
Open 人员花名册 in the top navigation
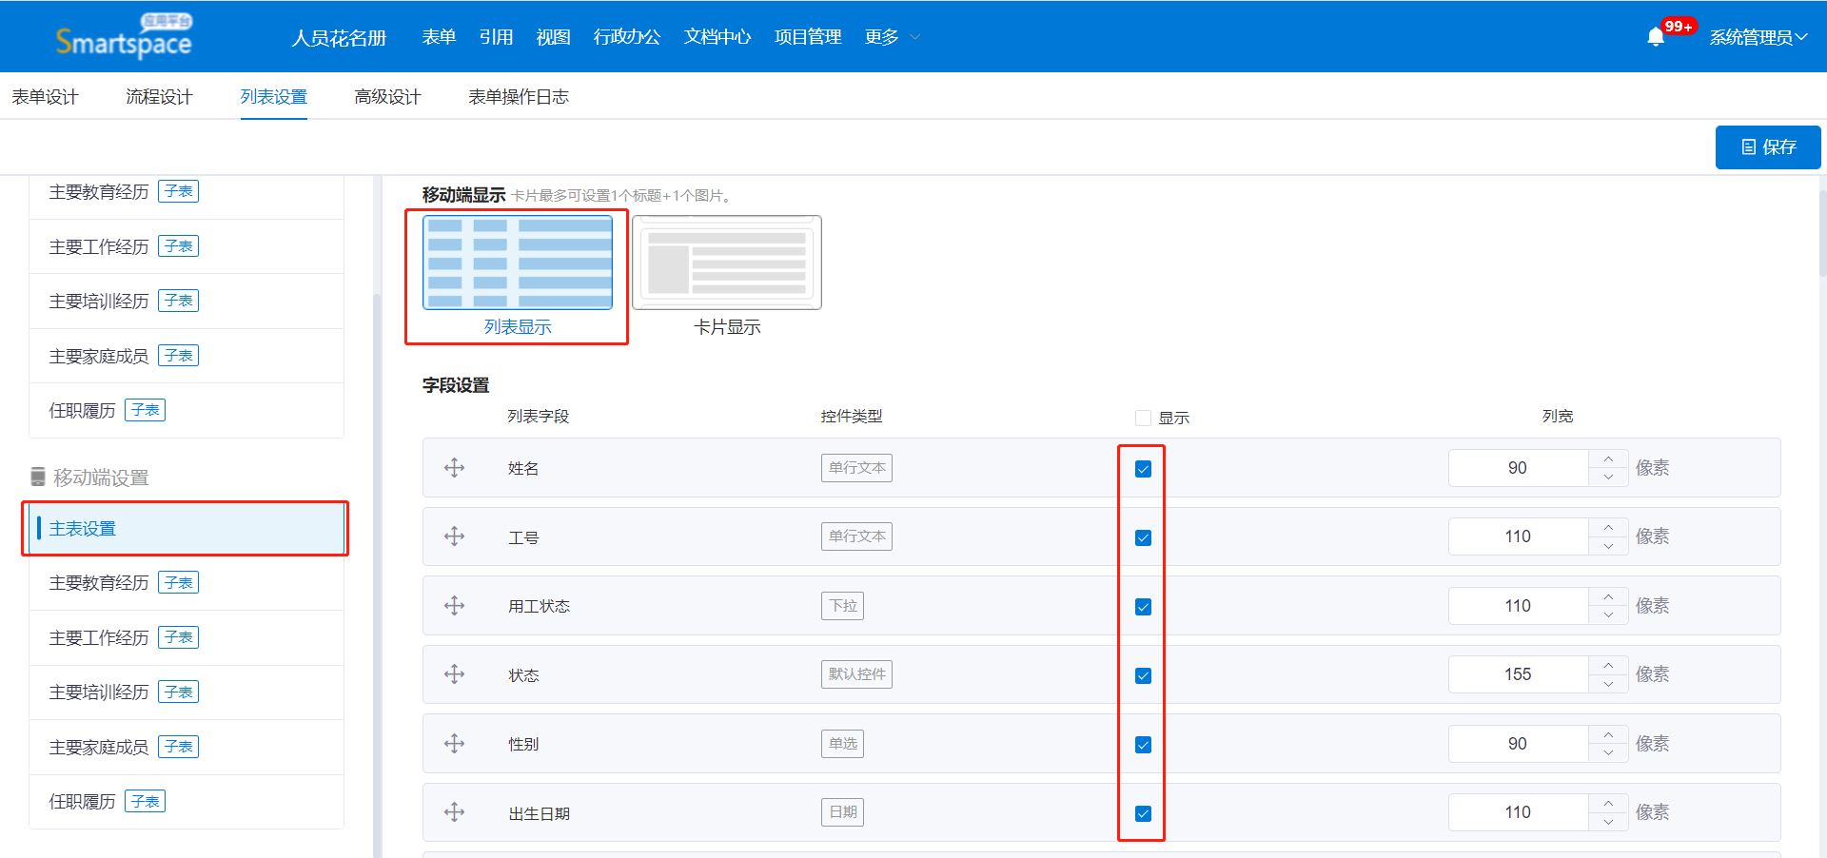(x=339, y=37)
